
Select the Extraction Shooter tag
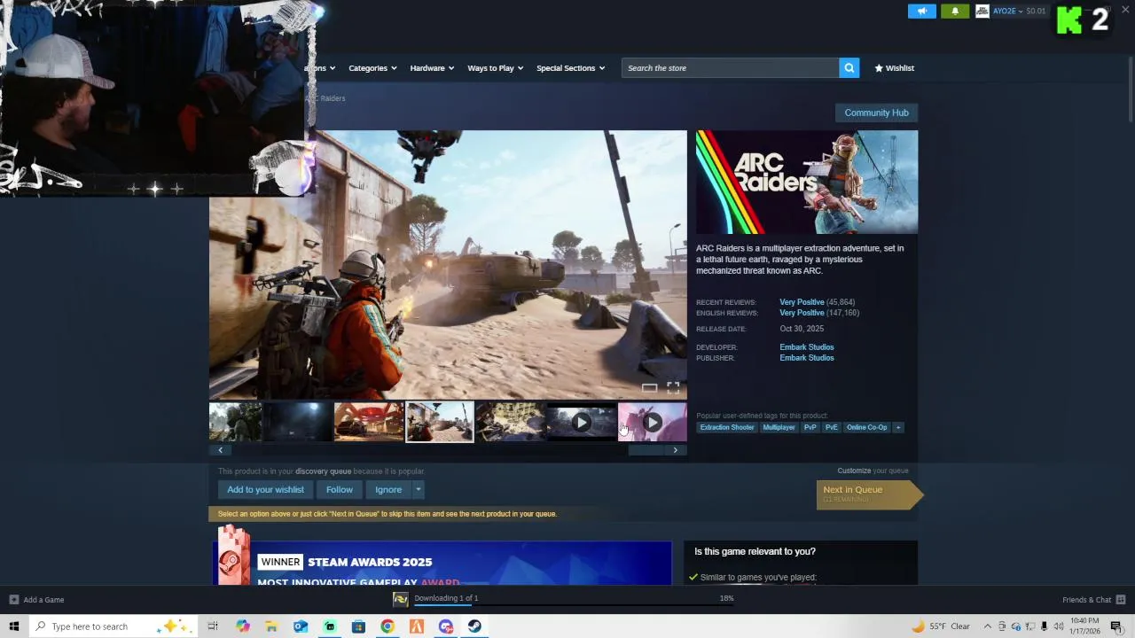point(727,427)
